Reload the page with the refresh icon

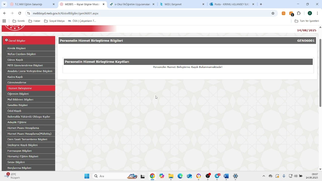click(x=20, y=13)
